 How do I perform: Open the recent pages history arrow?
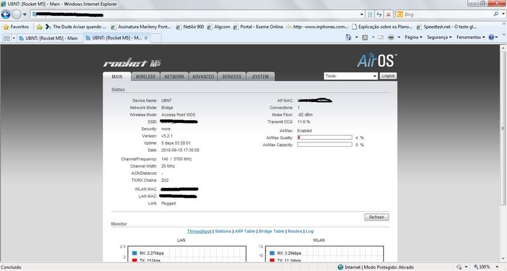25,15
